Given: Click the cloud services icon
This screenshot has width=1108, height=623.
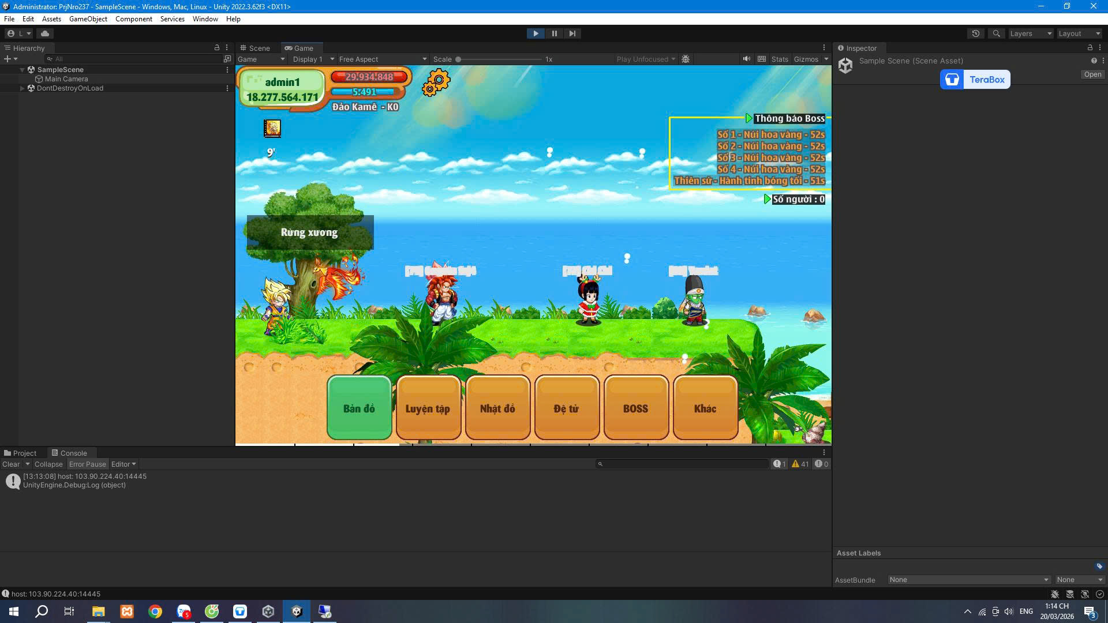Looking at the screenshot, I should click(x=45, y=33).
